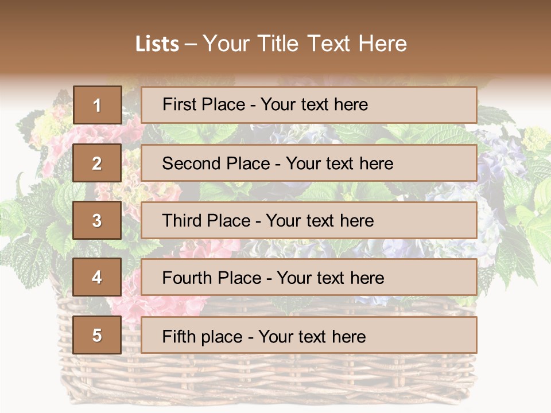Click the 'First Place' text bar
Screen dimensions: 551x413
click(309, 105)
